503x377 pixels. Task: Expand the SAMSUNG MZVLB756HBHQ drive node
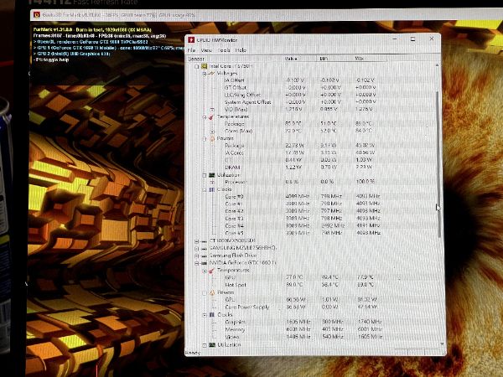pyautogui.click(x=197, y=249)
